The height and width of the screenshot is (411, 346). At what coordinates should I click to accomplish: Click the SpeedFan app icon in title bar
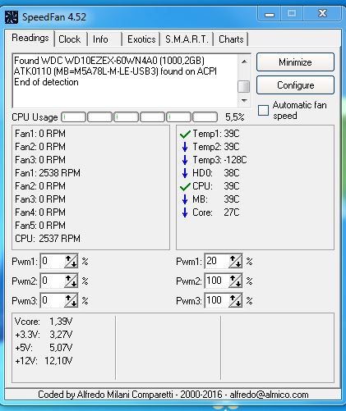pos(12,17)
